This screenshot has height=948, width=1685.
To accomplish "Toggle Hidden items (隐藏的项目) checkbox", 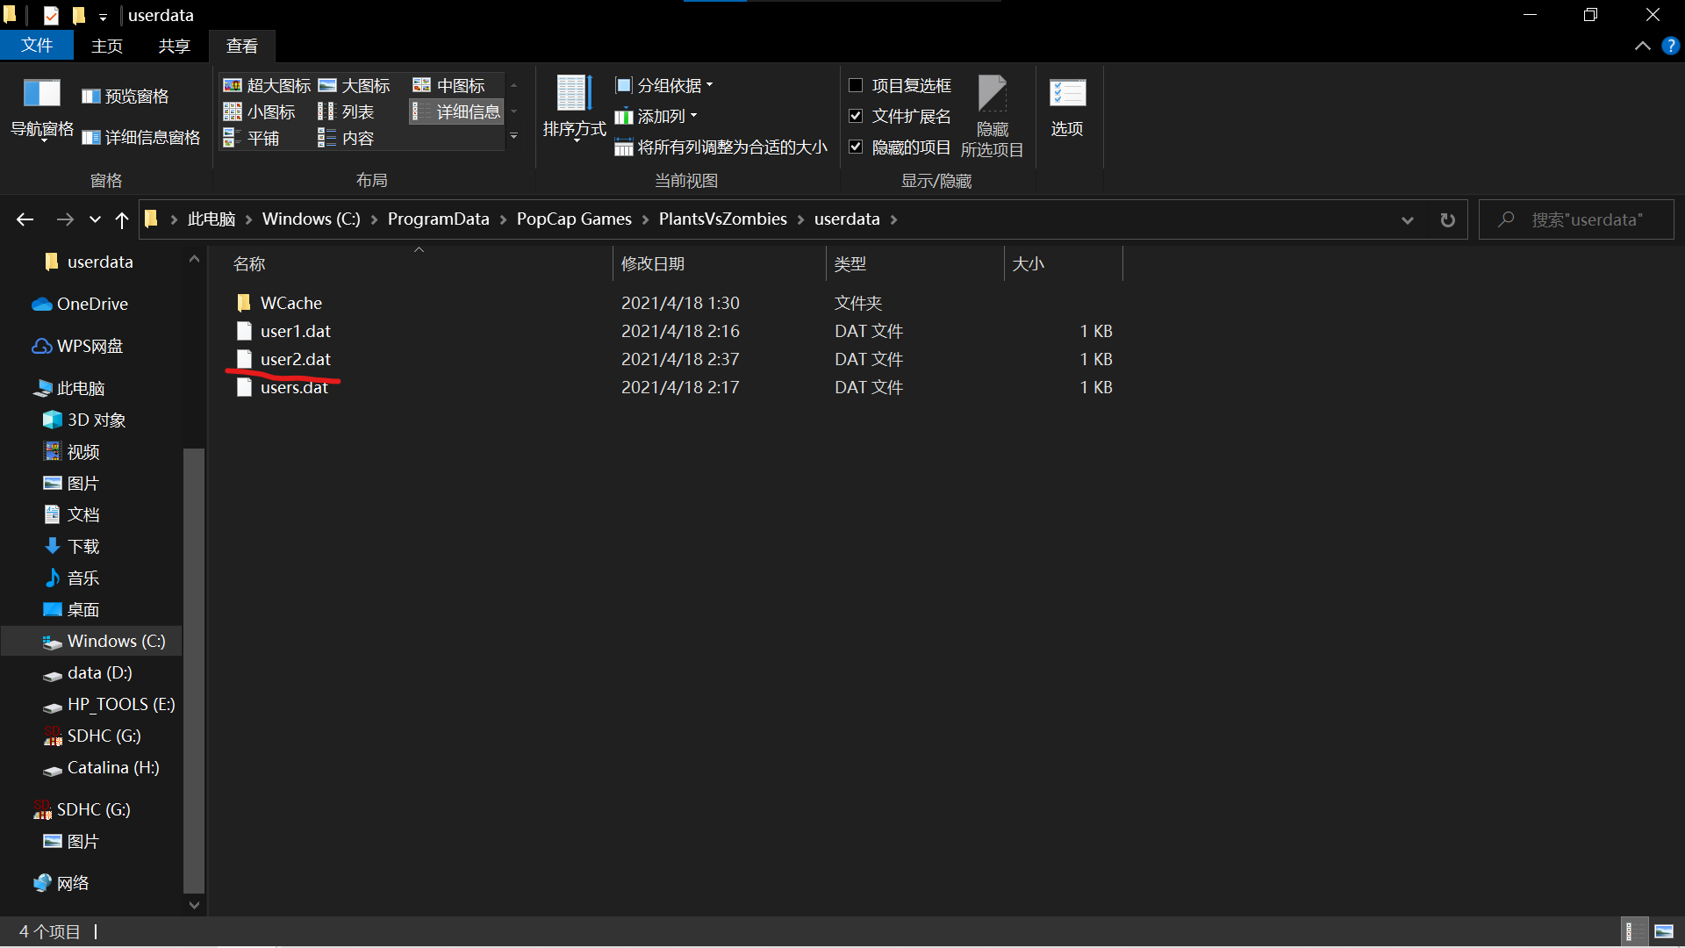I will click(900, 147).
